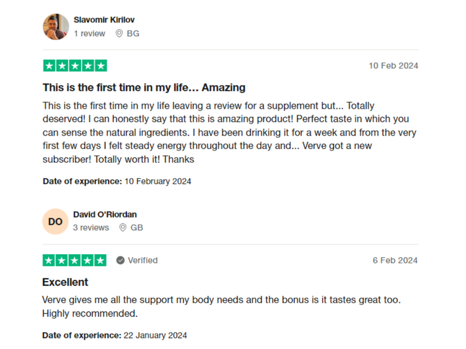
Task: Click the "Date of experience: 10 February 2024" text
Action: (x=117, y=181)
